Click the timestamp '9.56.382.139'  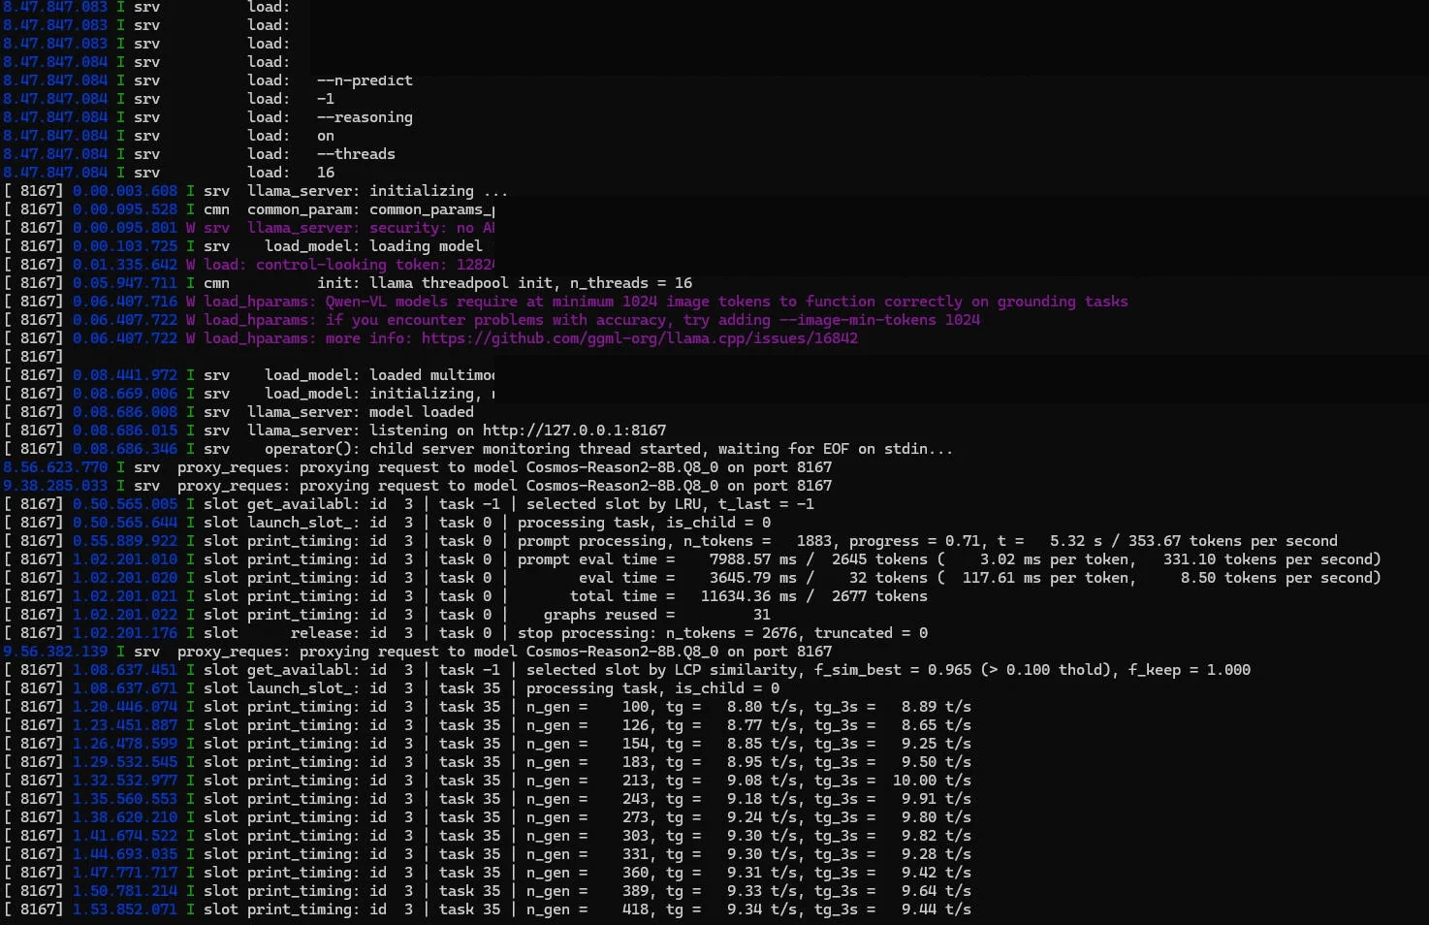pyautogui.click(x=55, y=652)
